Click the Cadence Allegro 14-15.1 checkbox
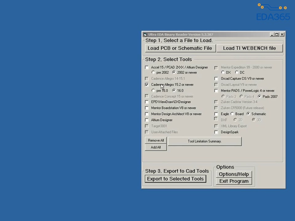Image resolution: width=295 pixels, height=221 pixels. point(147,79)
